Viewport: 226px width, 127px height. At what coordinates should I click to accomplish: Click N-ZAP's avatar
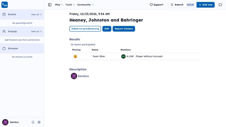123,56
